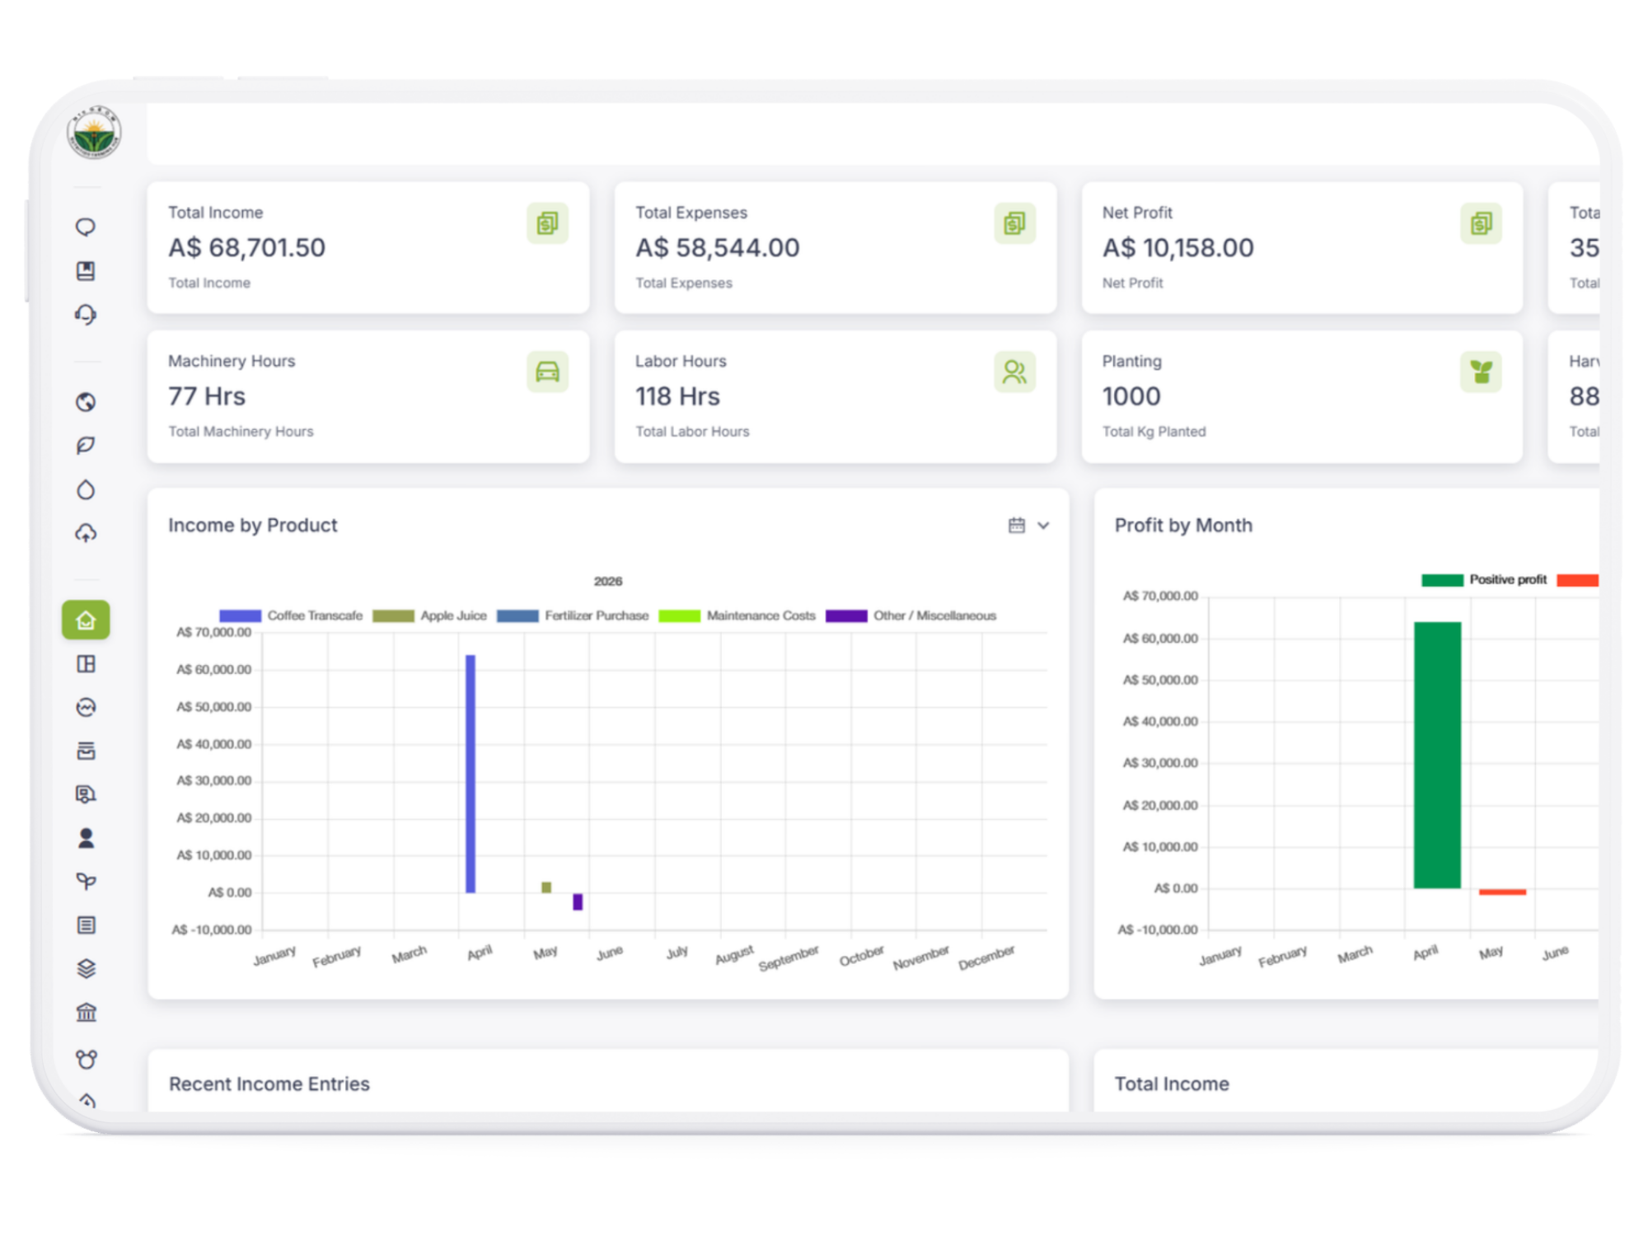Open the stacked layers sidebar icon

[86, 969]
